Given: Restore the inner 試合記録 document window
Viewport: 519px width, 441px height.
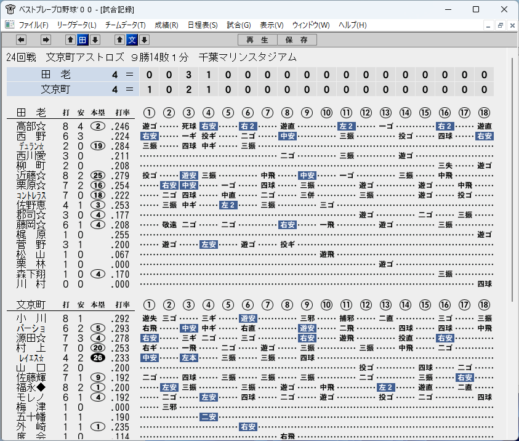Looking at the screenshot, I should click(x=501, y=25).
